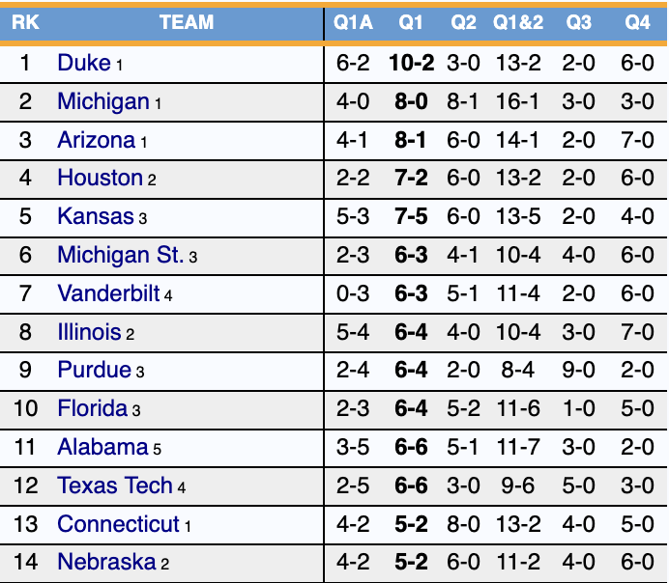Select the Illinois team link

89,332
